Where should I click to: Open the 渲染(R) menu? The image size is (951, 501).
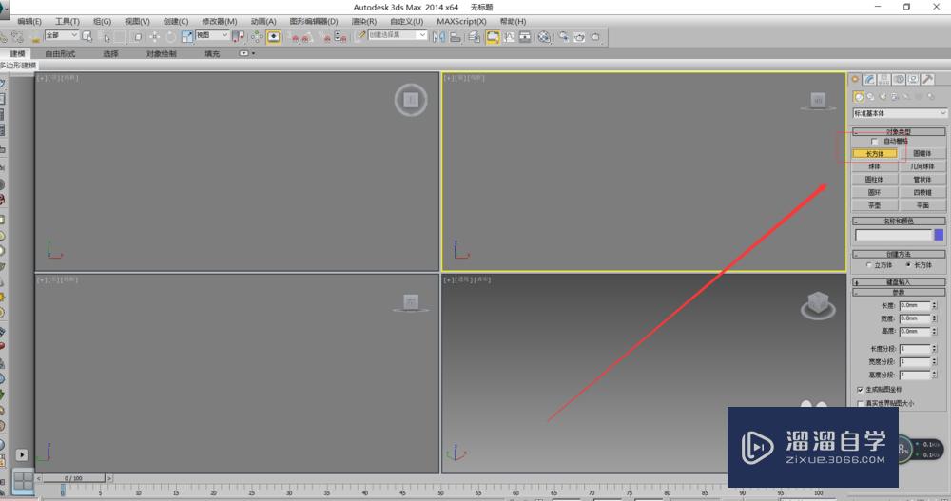pyautogui.click(x=364, y=21)
